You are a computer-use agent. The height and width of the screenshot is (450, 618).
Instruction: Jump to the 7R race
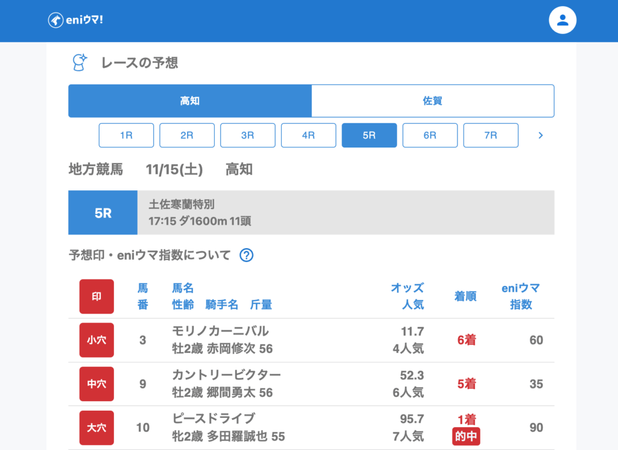point(491,135)
